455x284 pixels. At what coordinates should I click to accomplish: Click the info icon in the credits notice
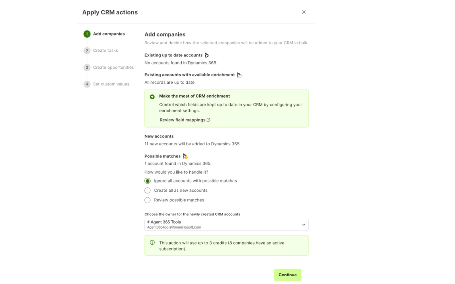pyautogui.click(x=152, y=243)
